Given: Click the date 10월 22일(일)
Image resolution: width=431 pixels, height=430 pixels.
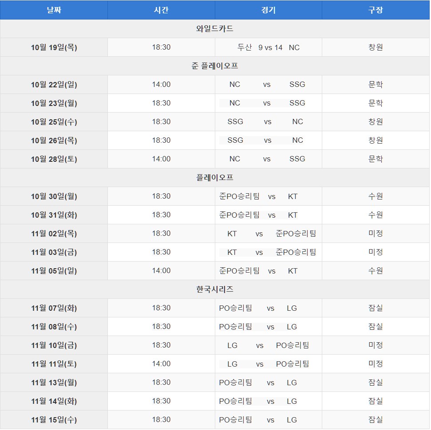Looking at the screenshot, I should tap(54, 85).
